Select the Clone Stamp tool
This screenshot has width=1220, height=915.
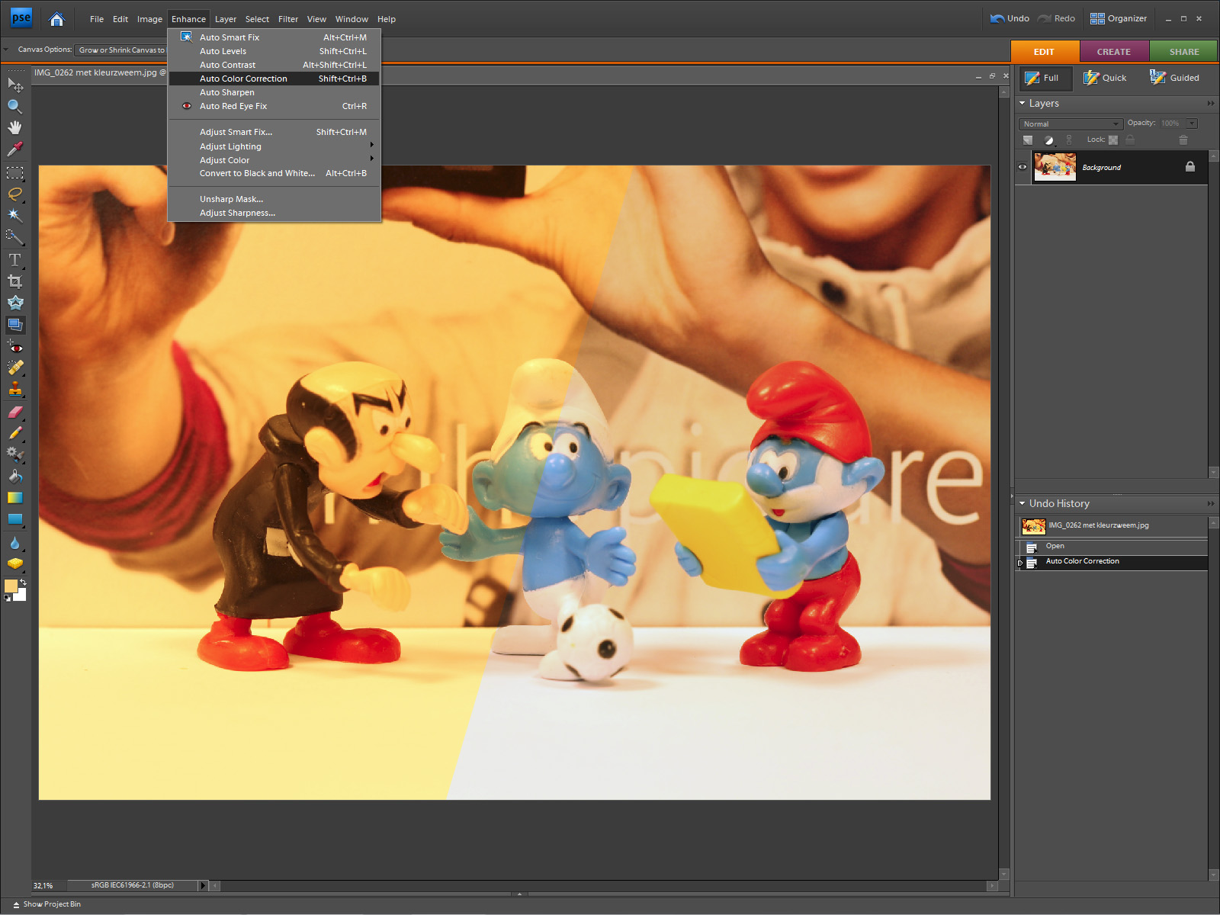14,390
